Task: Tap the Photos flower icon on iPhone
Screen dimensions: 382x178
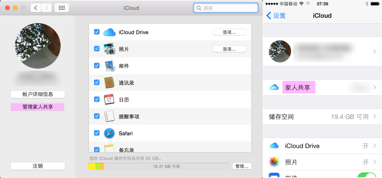Action: click(274, 162)
